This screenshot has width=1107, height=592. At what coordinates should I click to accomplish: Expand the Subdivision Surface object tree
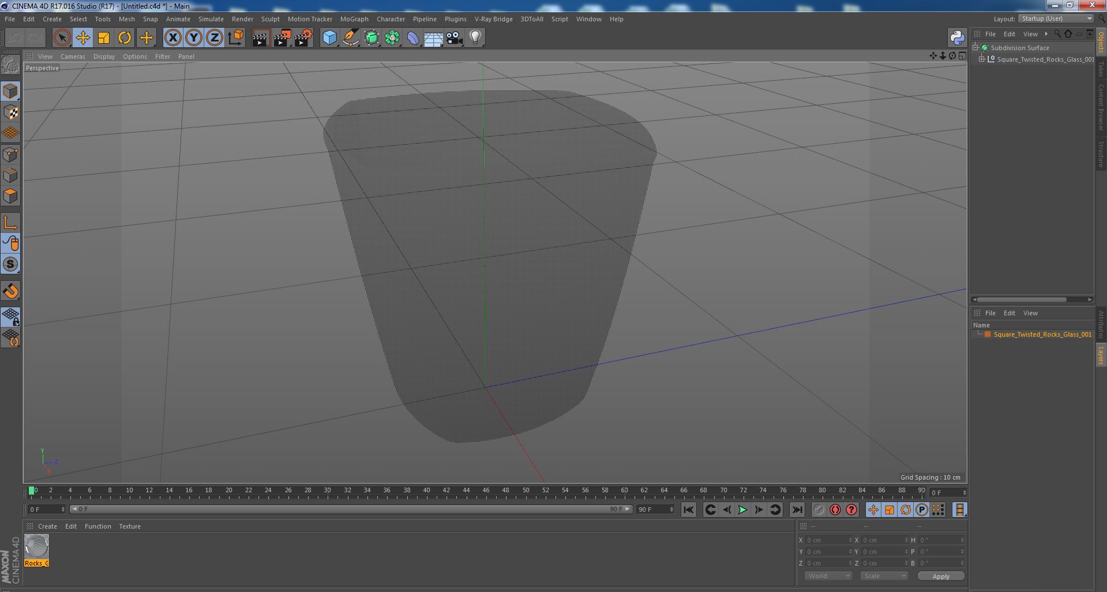[x=975, y=48]
